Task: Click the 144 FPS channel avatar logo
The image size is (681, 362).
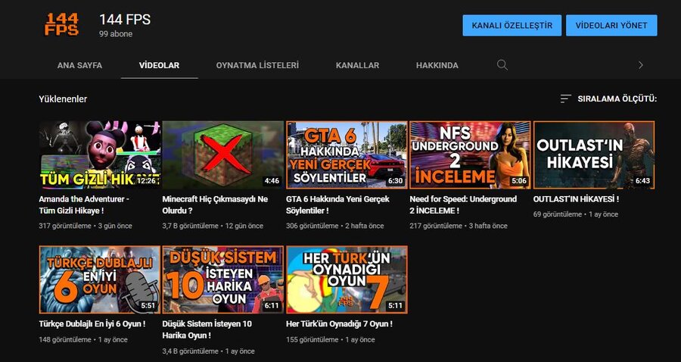Action: [62, 24]
